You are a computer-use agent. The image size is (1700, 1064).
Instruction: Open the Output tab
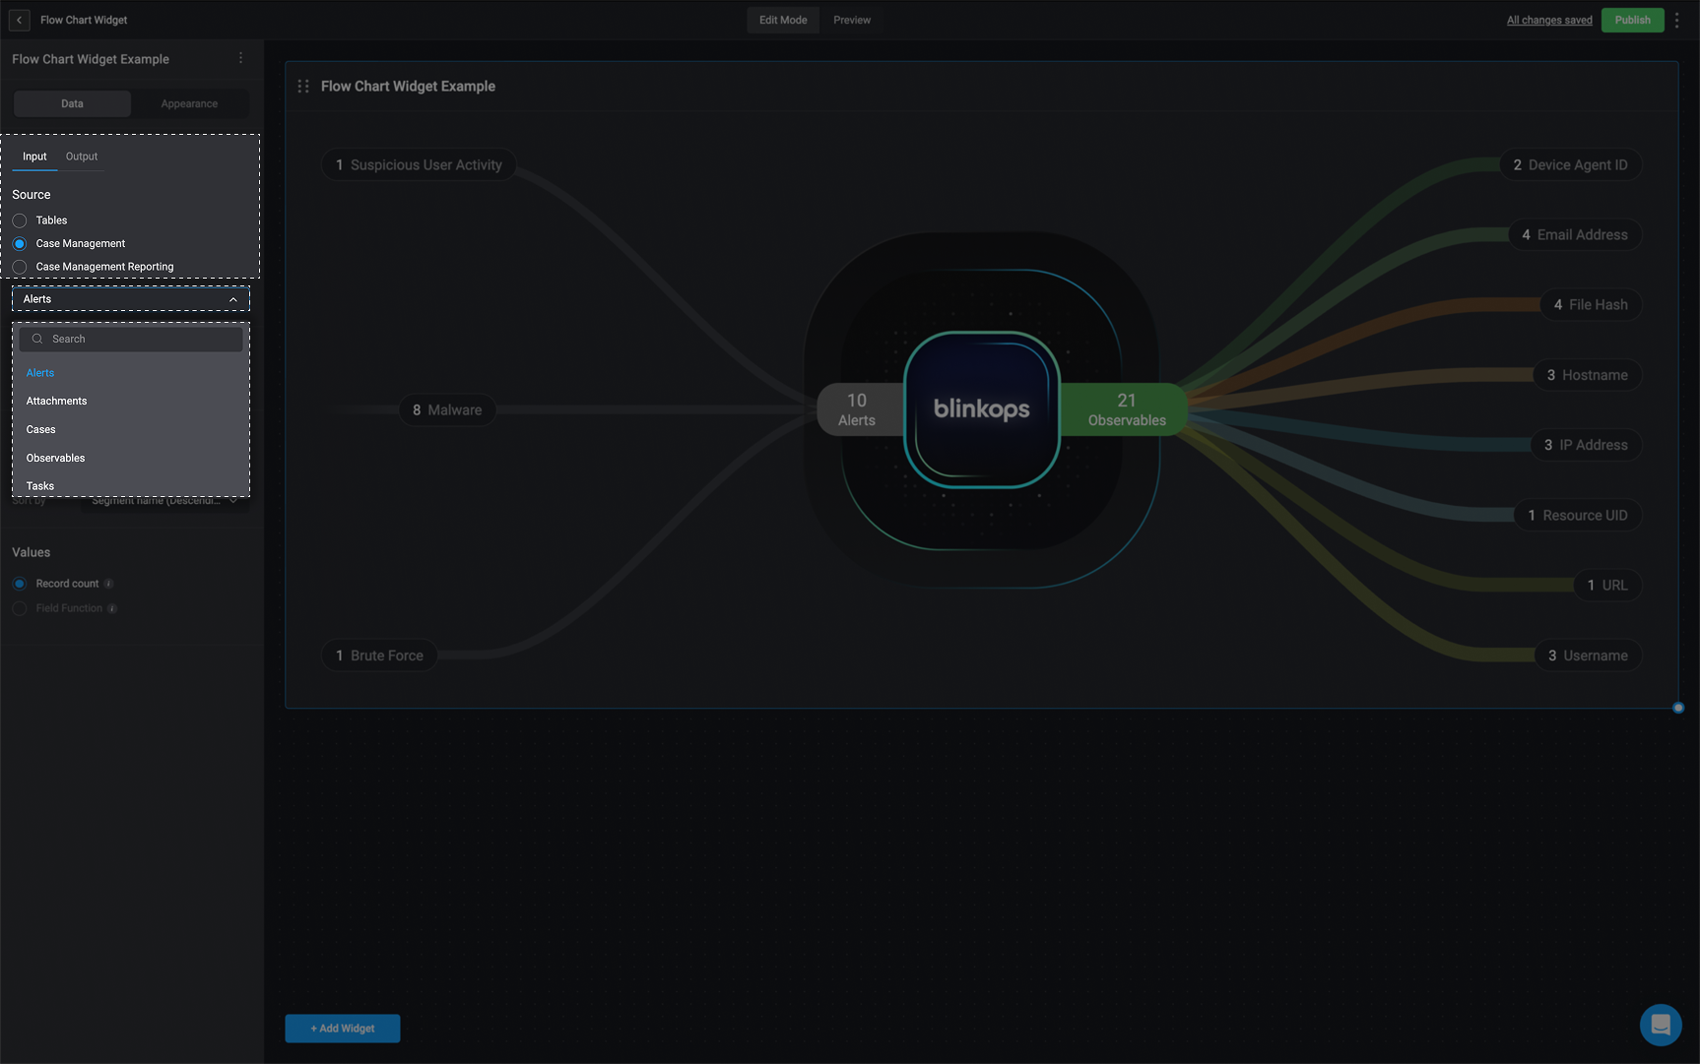(x=82, y=156)
